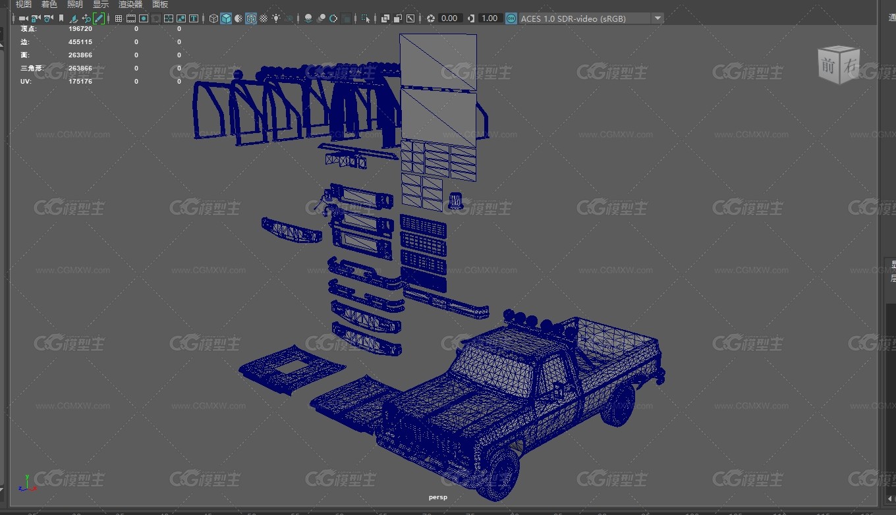This screenshot has width=896, height=515.
Task: Toggle the Safe Action icon
Action: (181, 18)
